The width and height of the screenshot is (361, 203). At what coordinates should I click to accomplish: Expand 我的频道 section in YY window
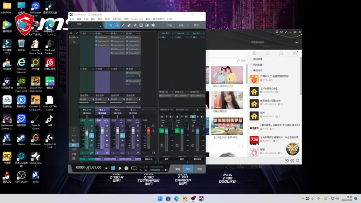pos(251,59)
